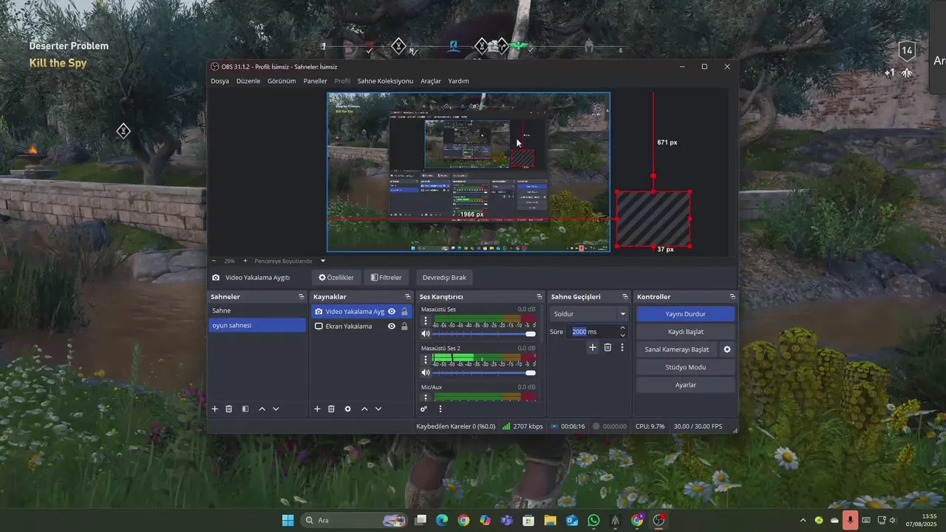Adjust Masaüstü Ses 2 volume slider
Screen dimensions: 946x532
click(484, 372)
